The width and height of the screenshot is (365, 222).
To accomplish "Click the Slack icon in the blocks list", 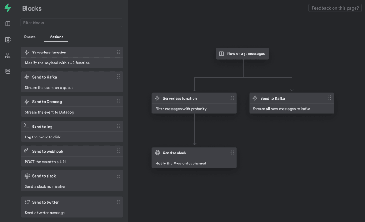I will (x=26, y=176).
